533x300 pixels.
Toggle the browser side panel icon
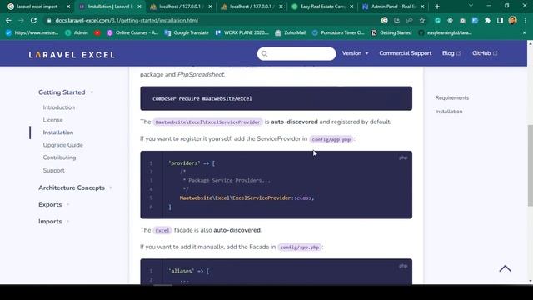click(500, 20)
